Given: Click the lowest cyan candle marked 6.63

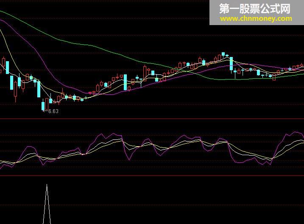Looking at the screenshot, I should 43,105.
